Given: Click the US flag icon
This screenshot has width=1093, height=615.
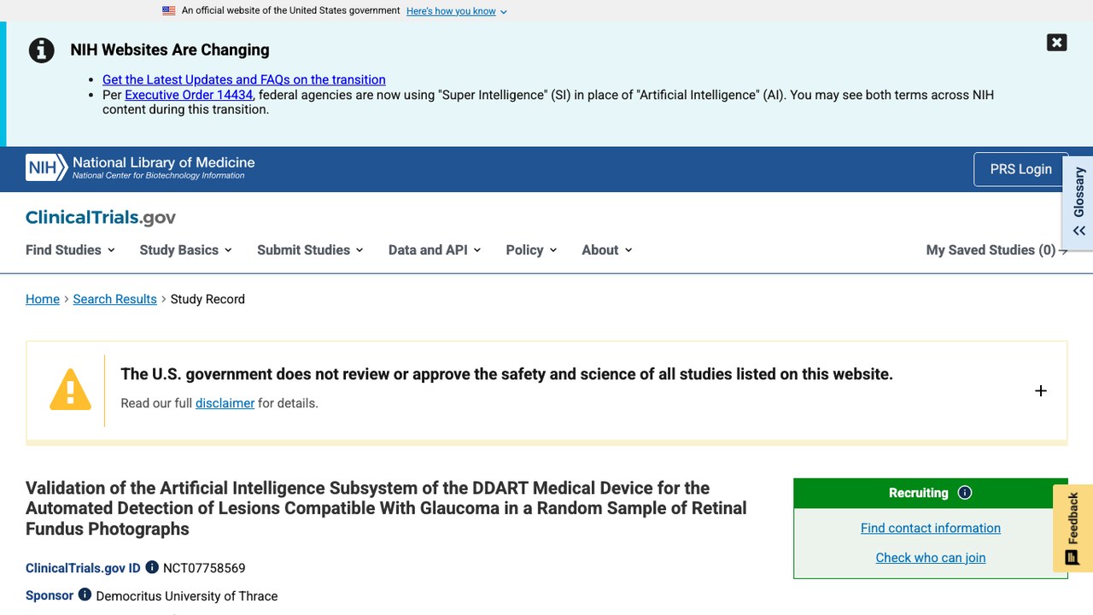Looking at the screenshot, I should tap(169, 11).
